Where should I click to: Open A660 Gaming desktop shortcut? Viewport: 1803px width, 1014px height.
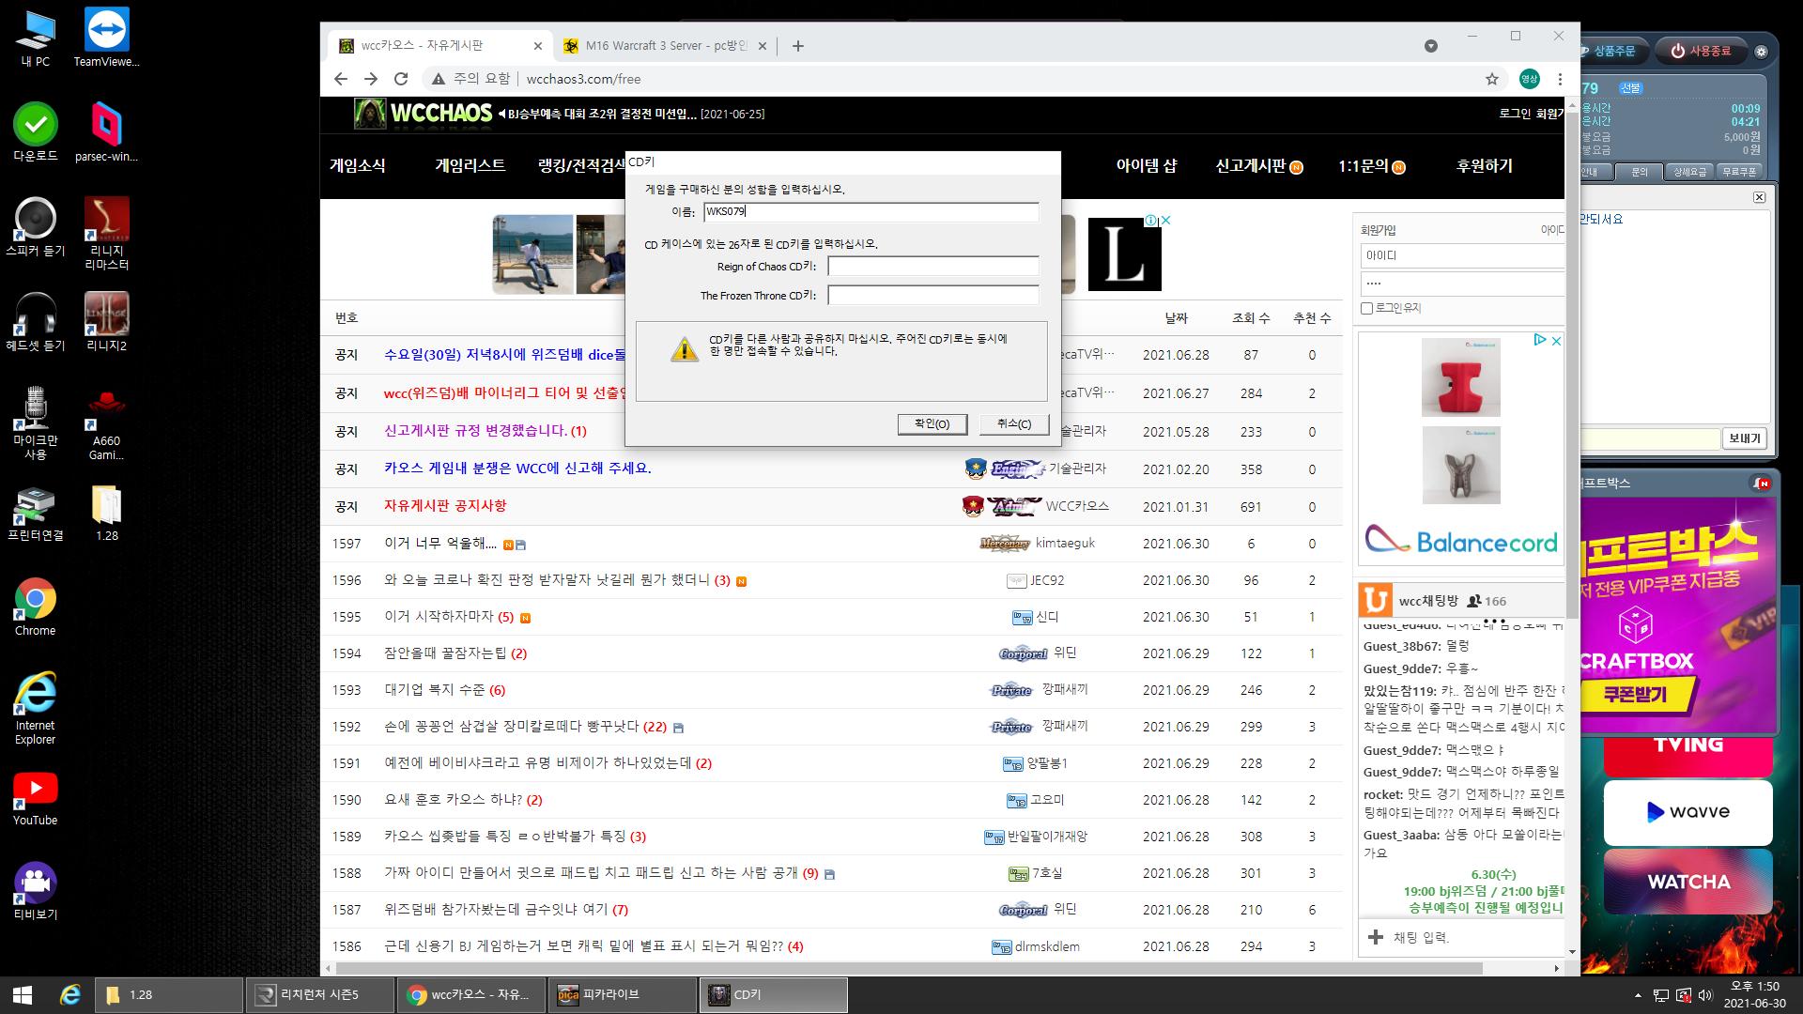(x=106, y=423)
